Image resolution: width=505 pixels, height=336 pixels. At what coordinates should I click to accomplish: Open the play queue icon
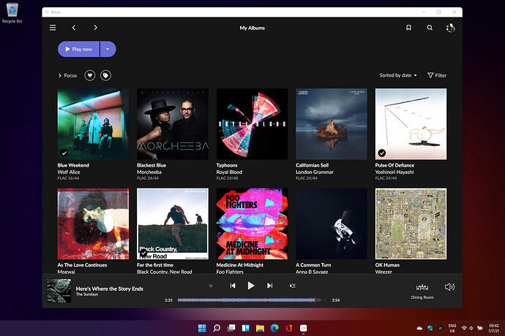click(x=293, y=286)
